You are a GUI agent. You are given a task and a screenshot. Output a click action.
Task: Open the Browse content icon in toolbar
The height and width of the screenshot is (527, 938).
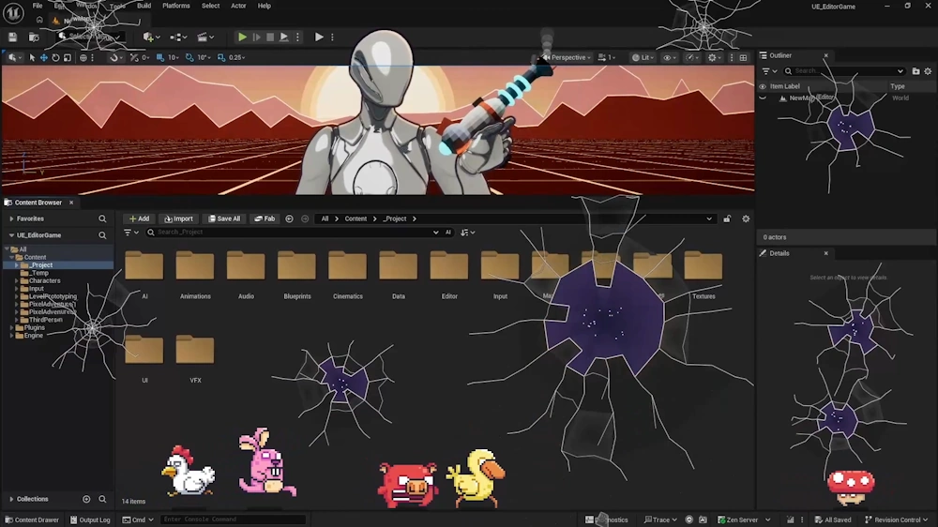tap(34, 38)
